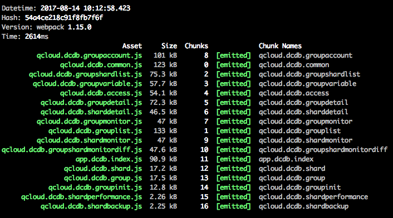This screenshot has height=218, width=393.
Task: Click chunk name qcloud.dcdb.groupaccount
Action: coord(306,55)
